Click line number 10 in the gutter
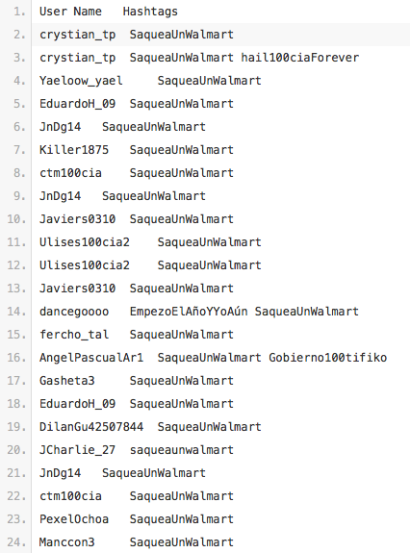The image size is (410, 553). (16, 219)
